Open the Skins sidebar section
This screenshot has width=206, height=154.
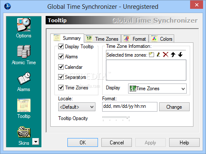coord(24,136)
